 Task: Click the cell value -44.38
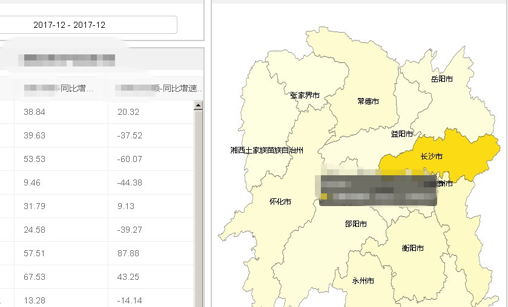[x=130, y=183]
